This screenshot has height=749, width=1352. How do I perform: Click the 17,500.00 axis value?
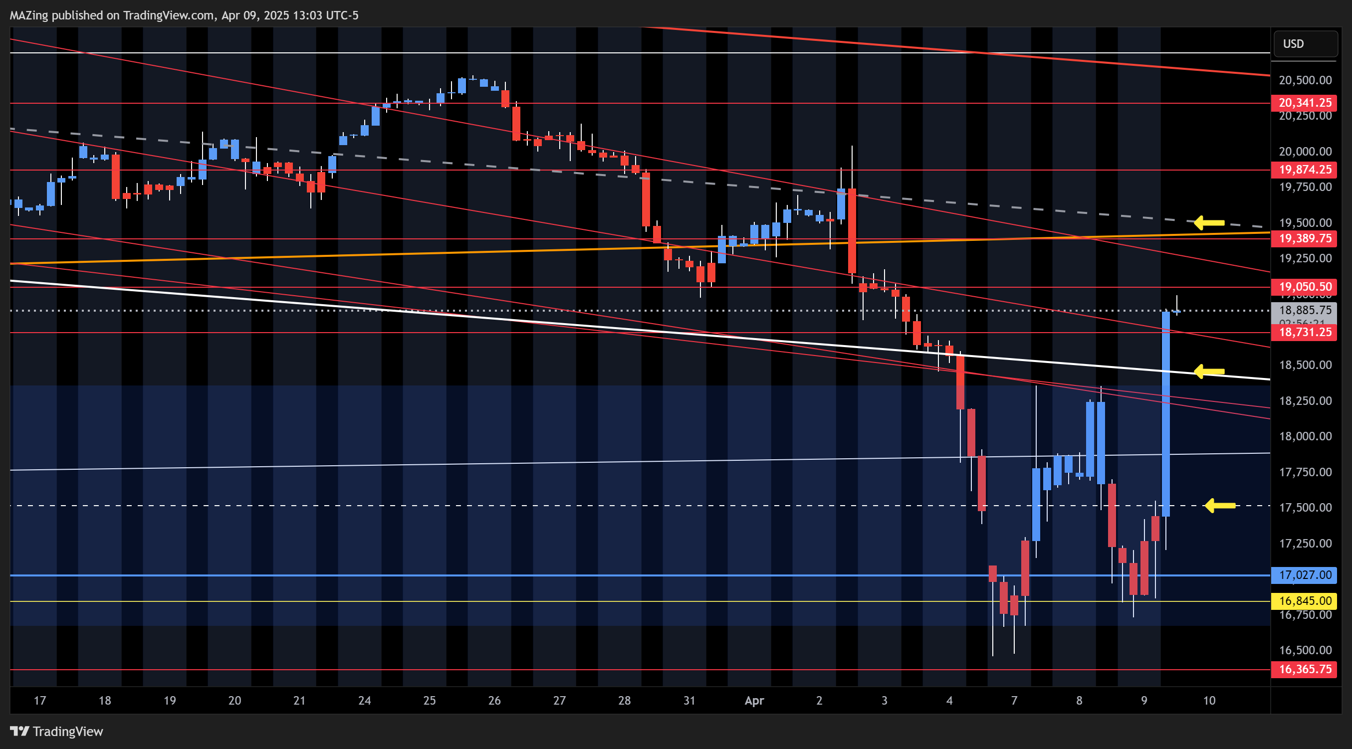1305,508
